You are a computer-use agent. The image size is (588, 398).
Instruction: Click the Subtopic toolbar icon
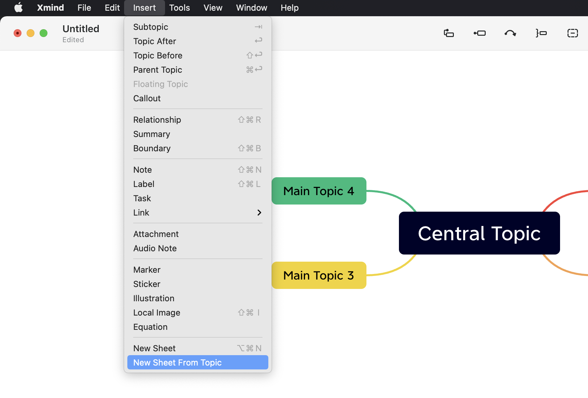[479, 33]
